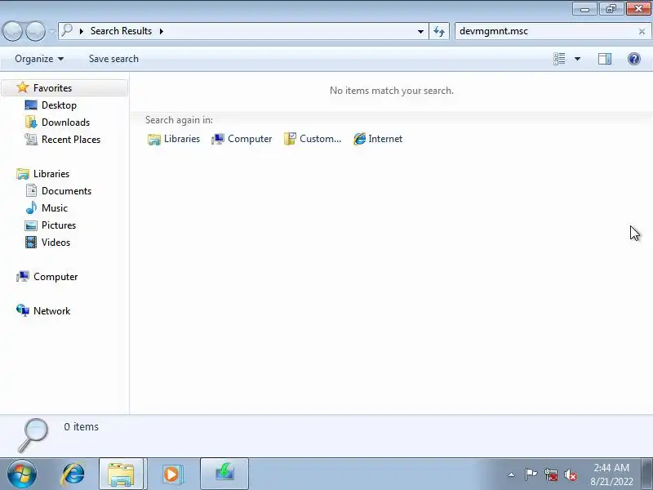This screenshot has height=490, width=653.
Task: Select Computer in navigation pane
Action: (56, 276)
